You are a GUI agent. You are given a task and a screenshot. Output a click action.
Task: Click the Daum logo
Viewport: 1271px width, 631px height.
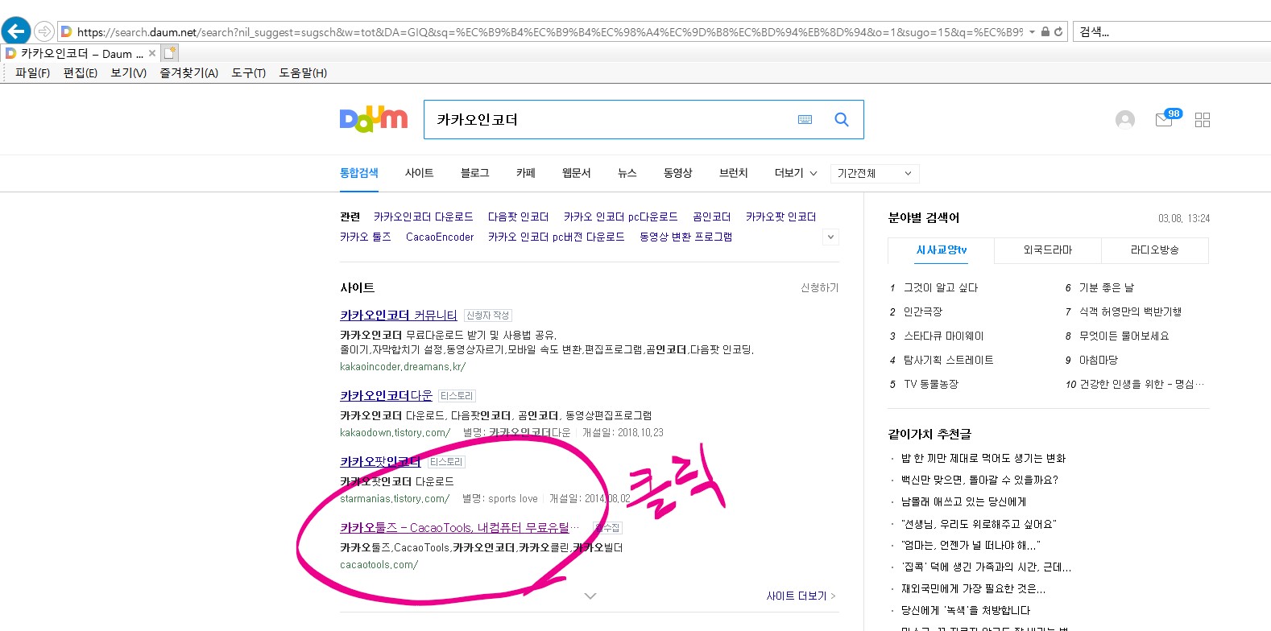pyautogui.click(x=374, y=119)
